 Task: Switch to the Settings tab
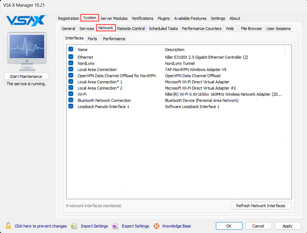218,18
